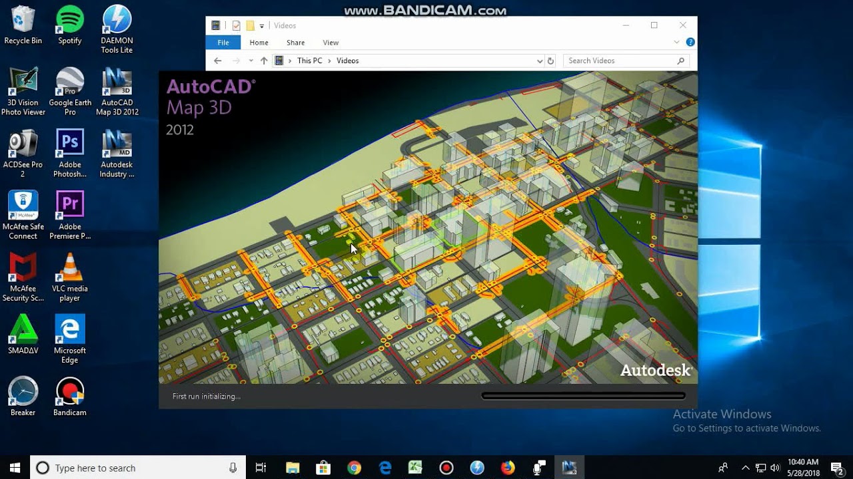Open the microphone speech taskbar icon
The height and width of the screenshot is (479, 853).
pyautogui.click(x=538, y=468)
